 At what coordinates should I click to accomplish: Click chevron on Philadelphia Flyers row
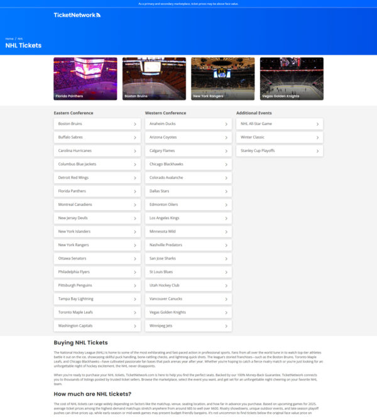click(135, 272)
